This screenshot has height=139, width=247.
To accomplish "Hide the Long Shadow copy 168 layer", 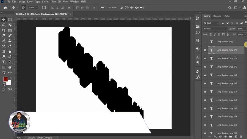I will tap(205, 83).
